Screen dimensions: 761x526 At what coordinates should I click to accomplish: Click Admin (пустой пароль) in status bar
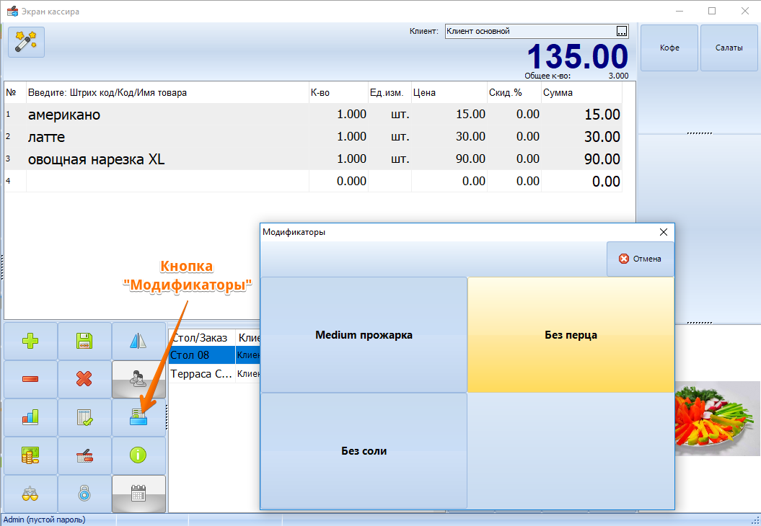[x=44, y=520]
